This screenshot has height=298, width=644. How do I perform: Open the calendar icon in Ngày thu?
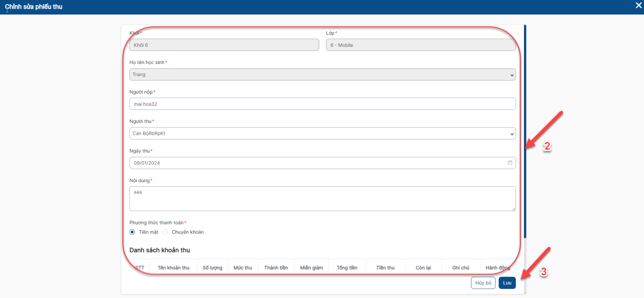510,163
